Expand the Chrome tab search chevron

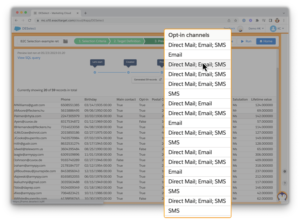click(x=284, y=13)
